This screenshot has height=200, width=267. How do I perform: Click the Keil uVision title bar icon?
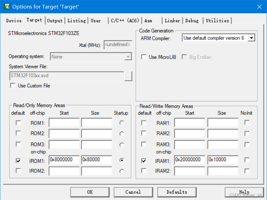point(7,6)
